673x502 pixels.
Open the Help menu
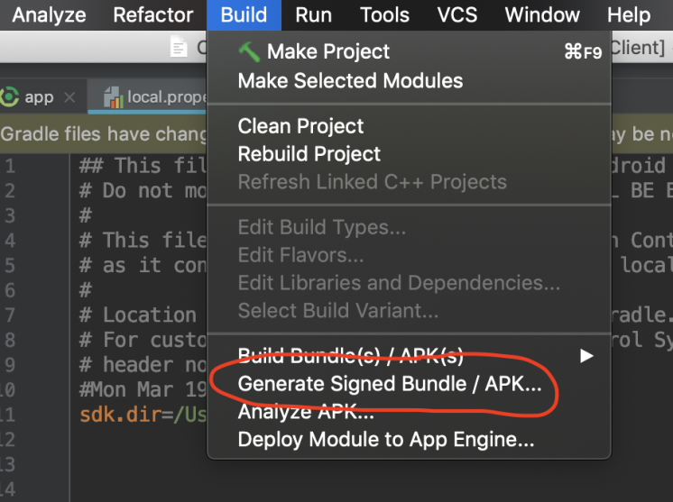[x=629, y=15]
